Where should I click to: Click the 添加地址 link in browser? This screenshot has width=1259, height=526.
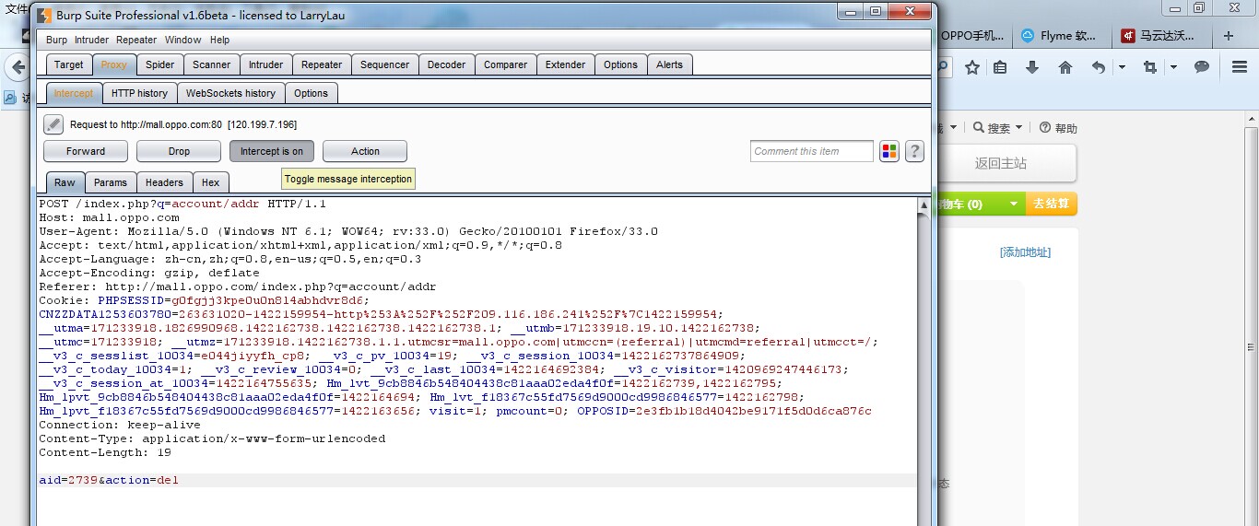[x=1025, y=252]
